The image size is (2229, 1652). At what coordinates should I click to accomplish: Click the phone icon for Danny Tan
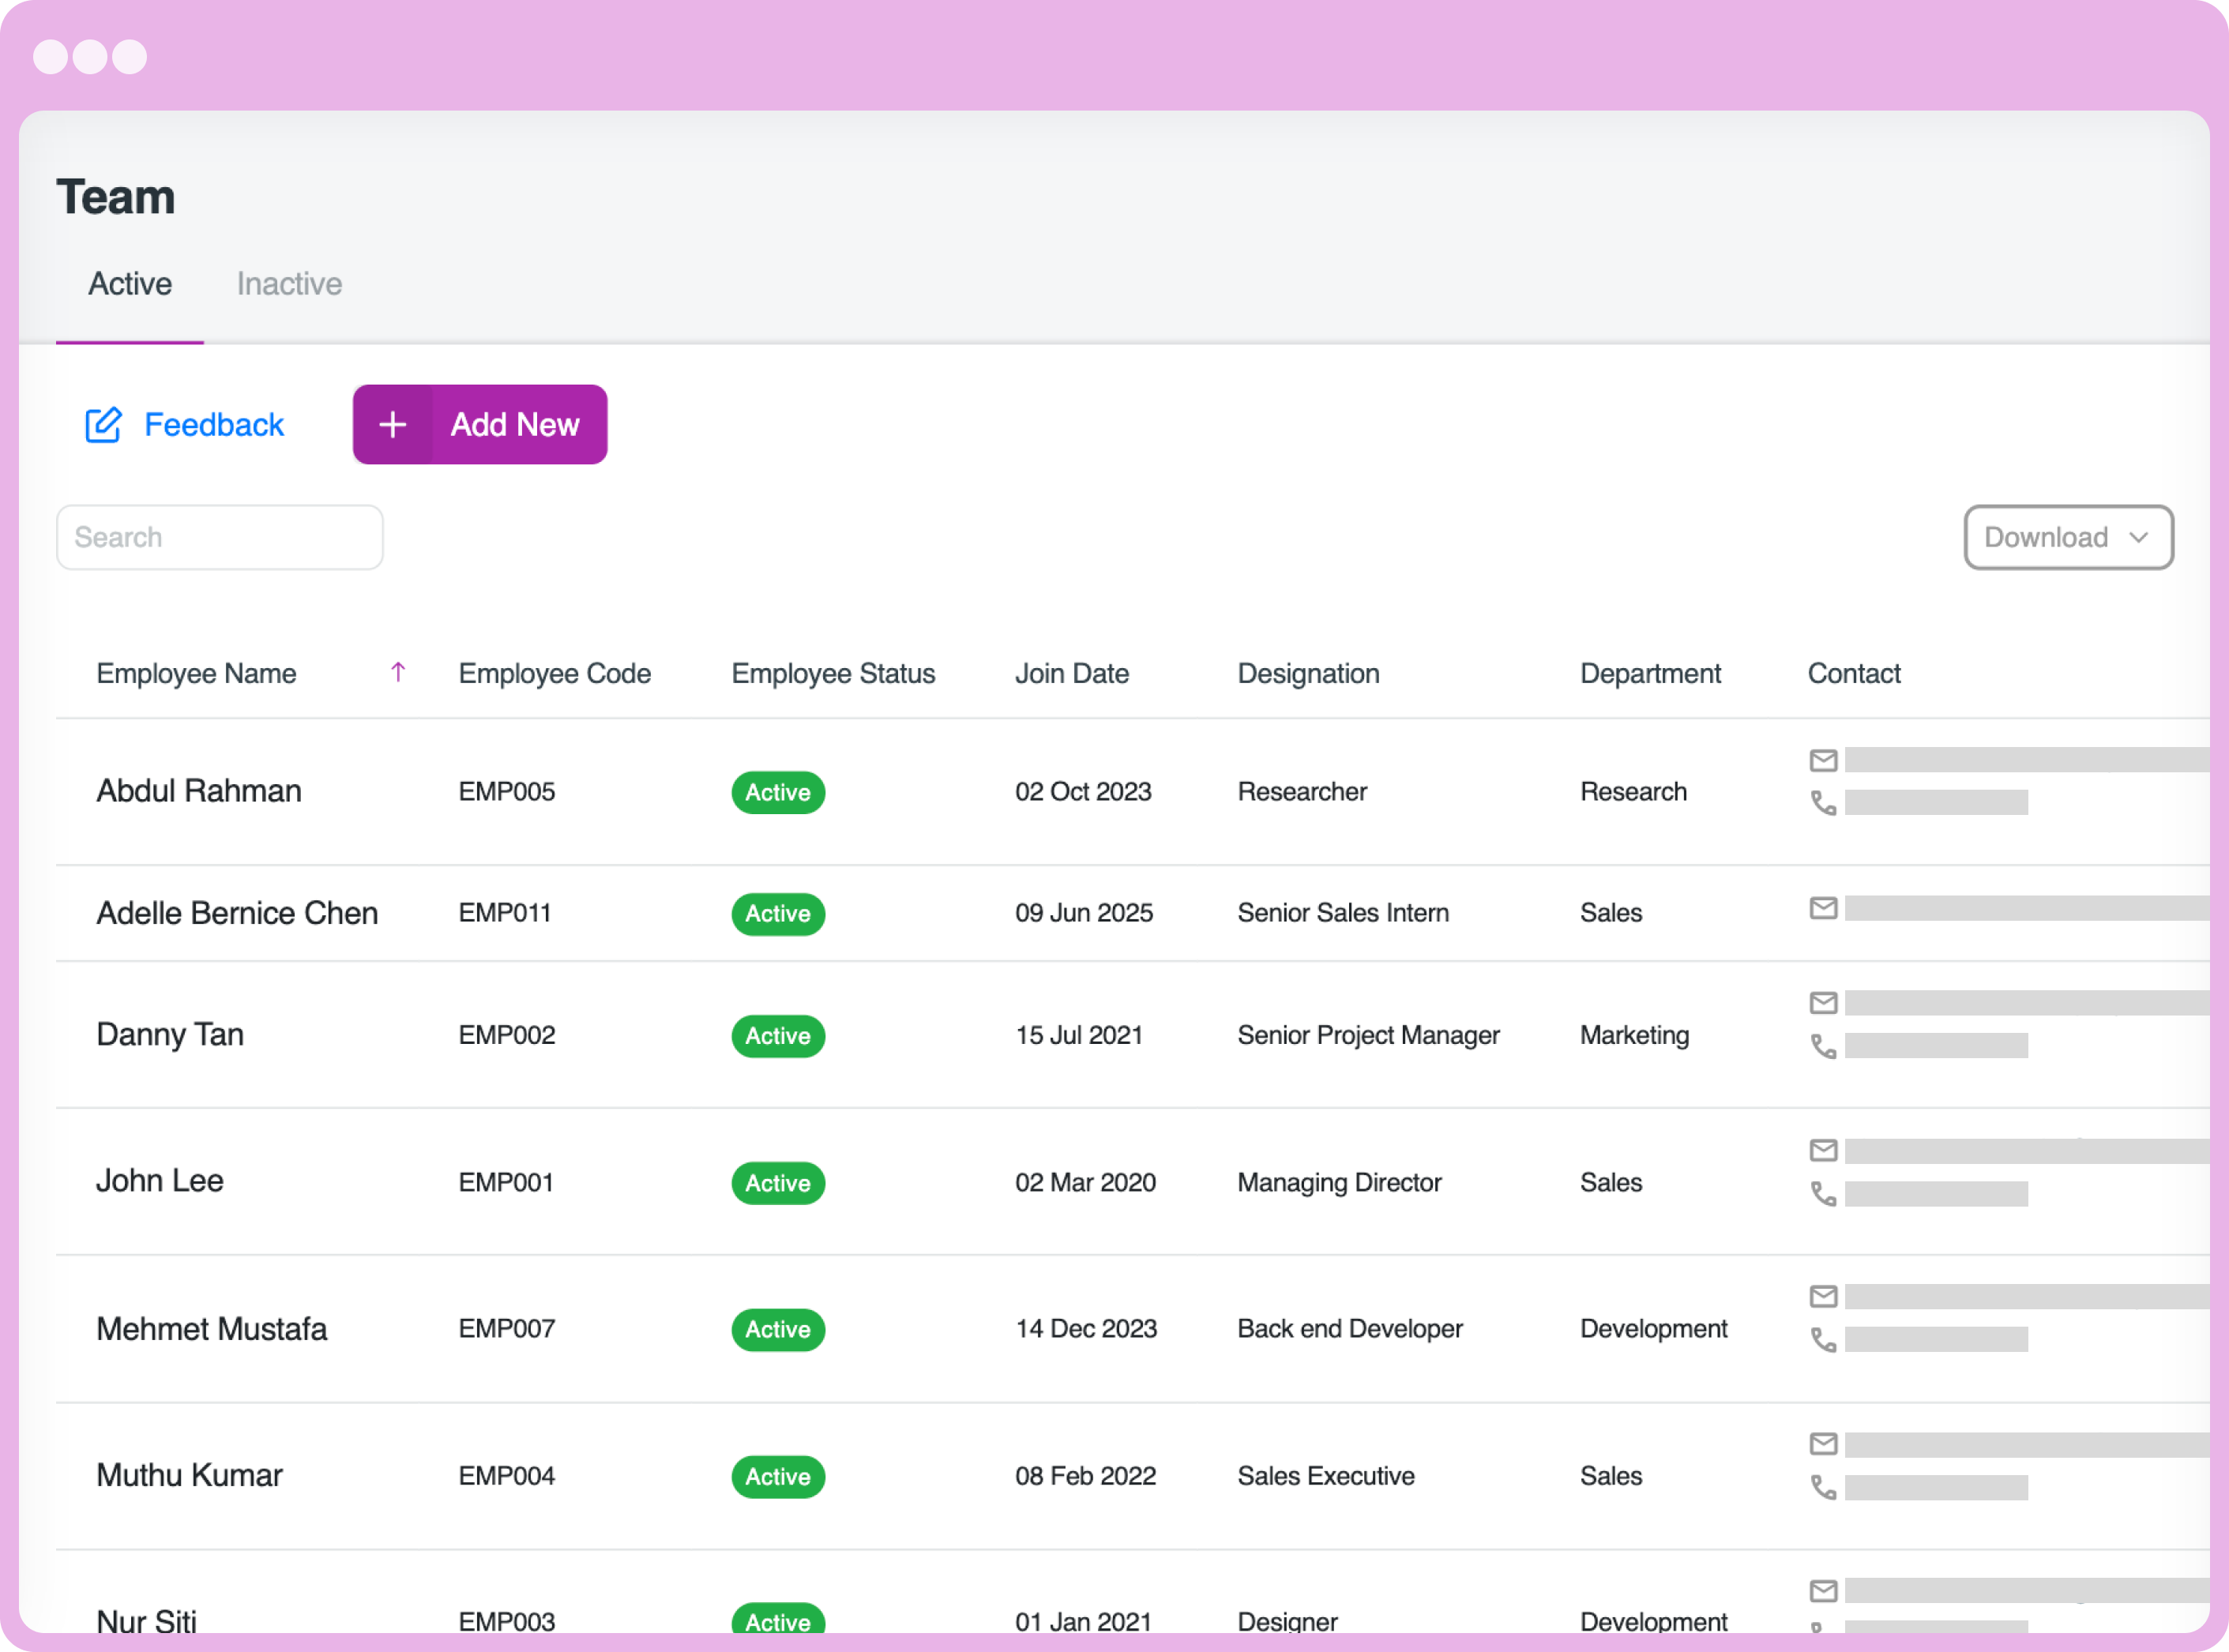click(1823, 1047)
